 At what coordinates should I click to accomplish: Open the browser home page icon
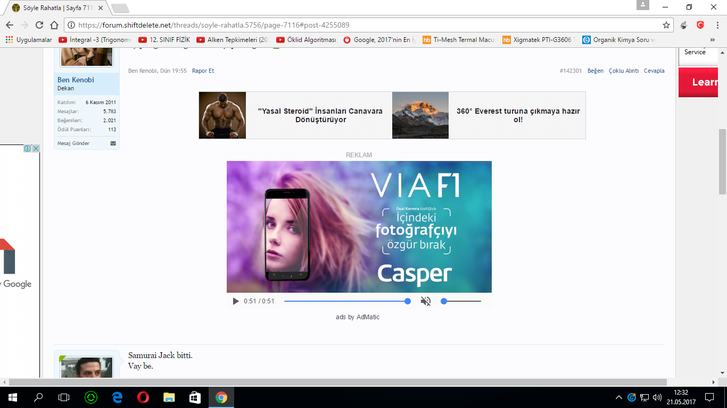(54, 25)
